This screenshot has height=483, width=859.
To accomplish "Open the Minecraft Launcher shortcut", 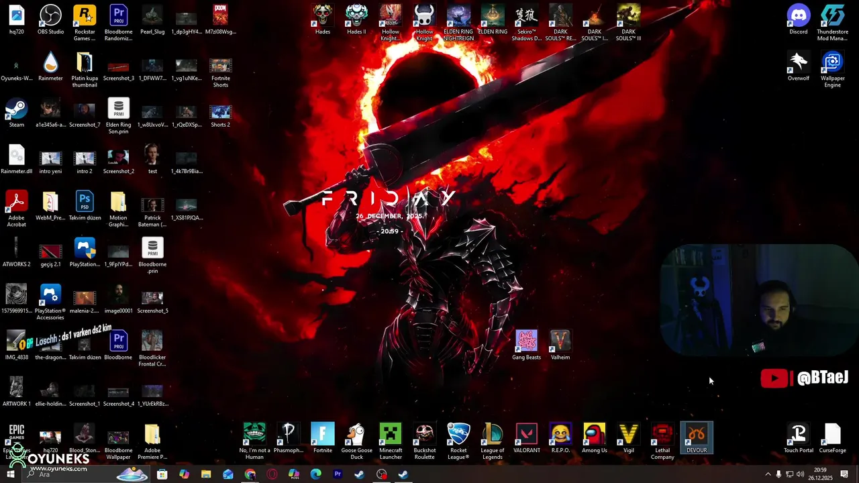I will coord(391,441).
